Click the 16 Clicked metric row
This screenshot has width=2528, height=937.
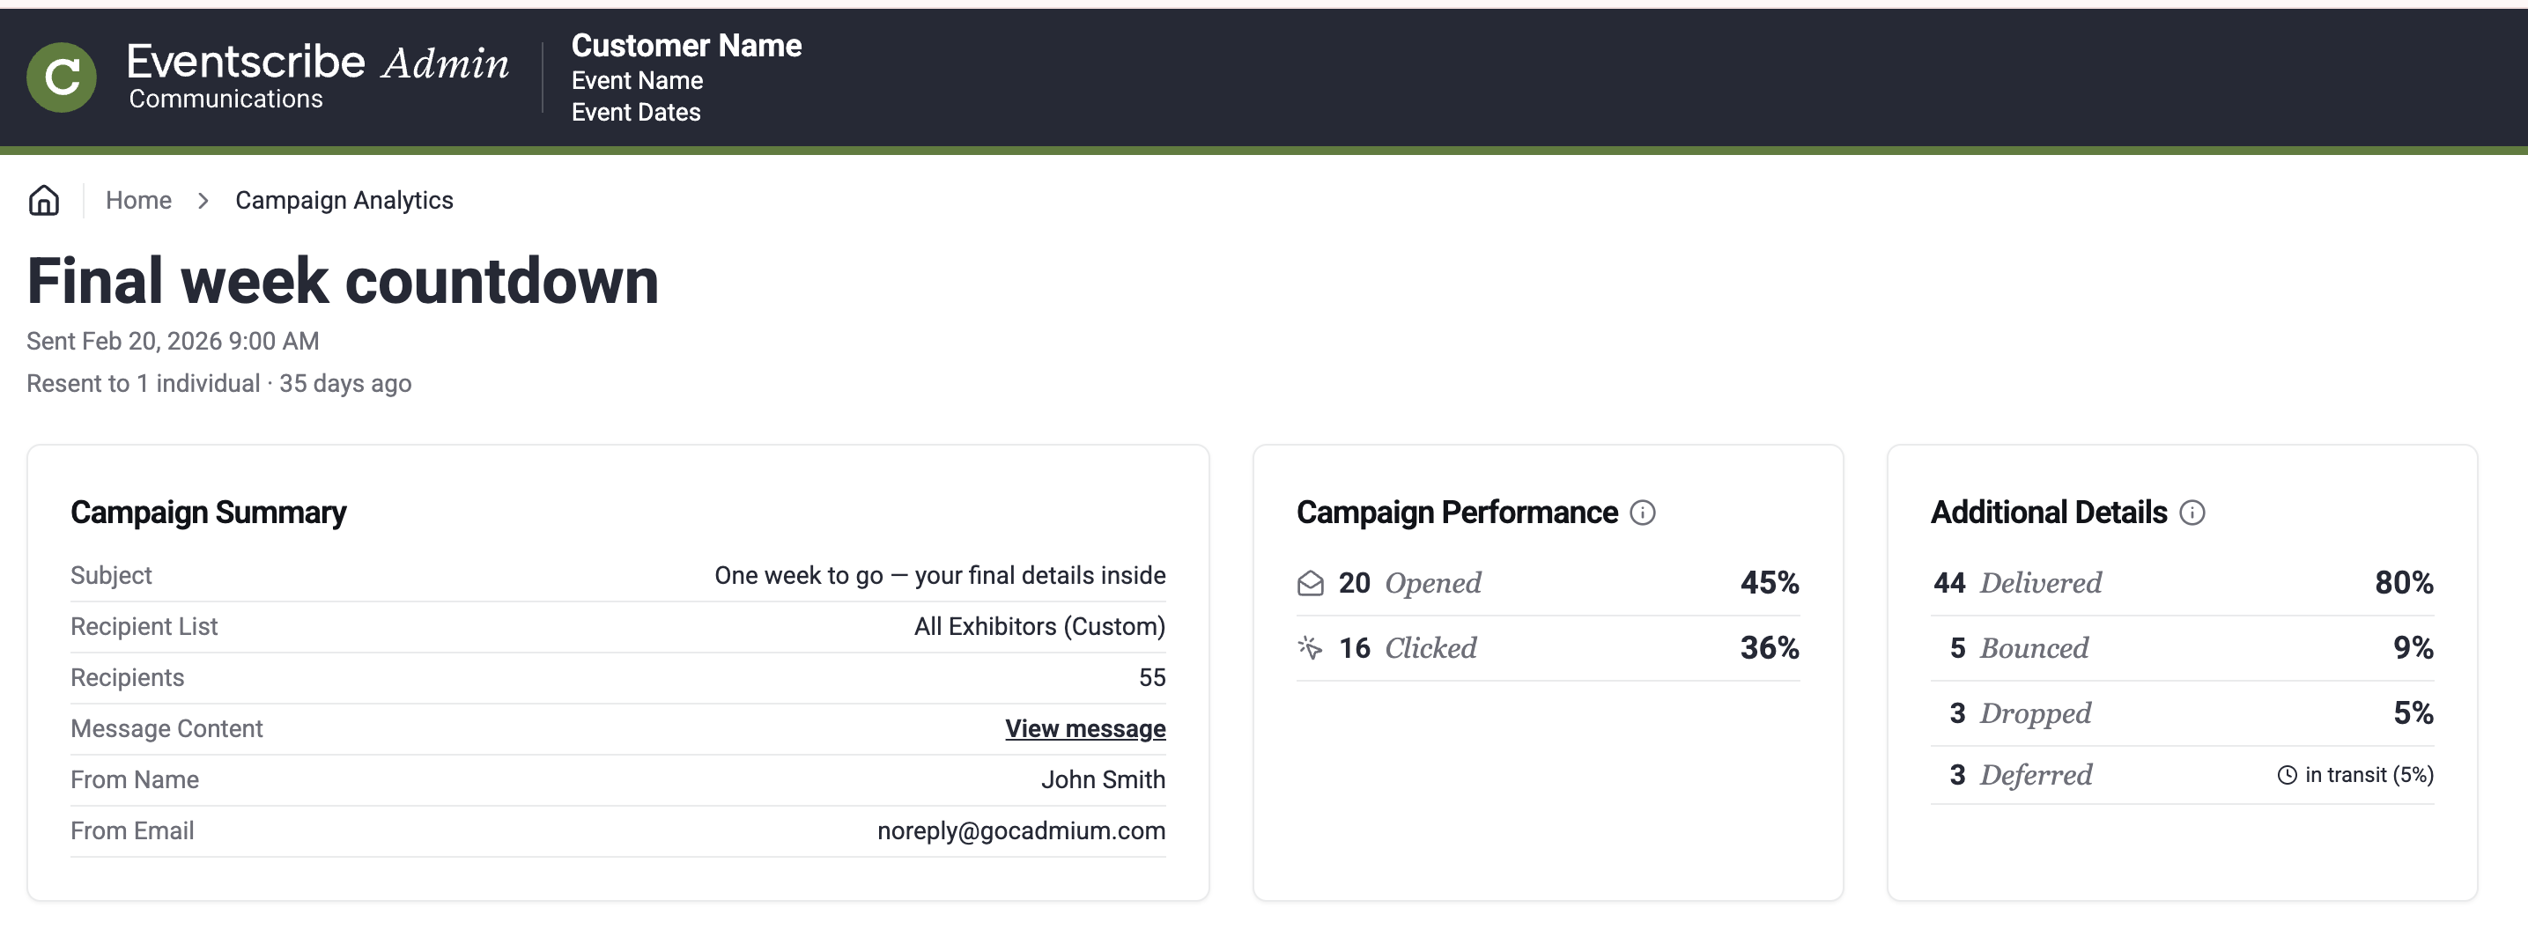pos(1548,647)
